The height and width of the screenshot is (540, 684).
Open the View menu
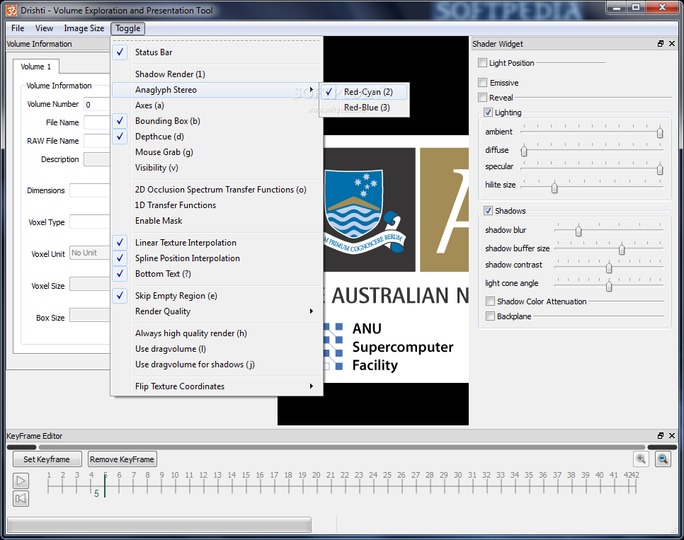coord(44,28)
